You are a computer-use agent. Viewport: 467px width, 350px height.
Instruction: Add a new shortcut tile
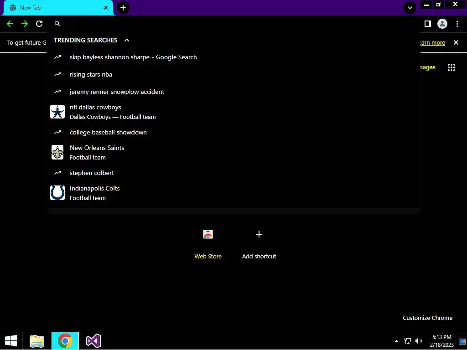(259, 243)
